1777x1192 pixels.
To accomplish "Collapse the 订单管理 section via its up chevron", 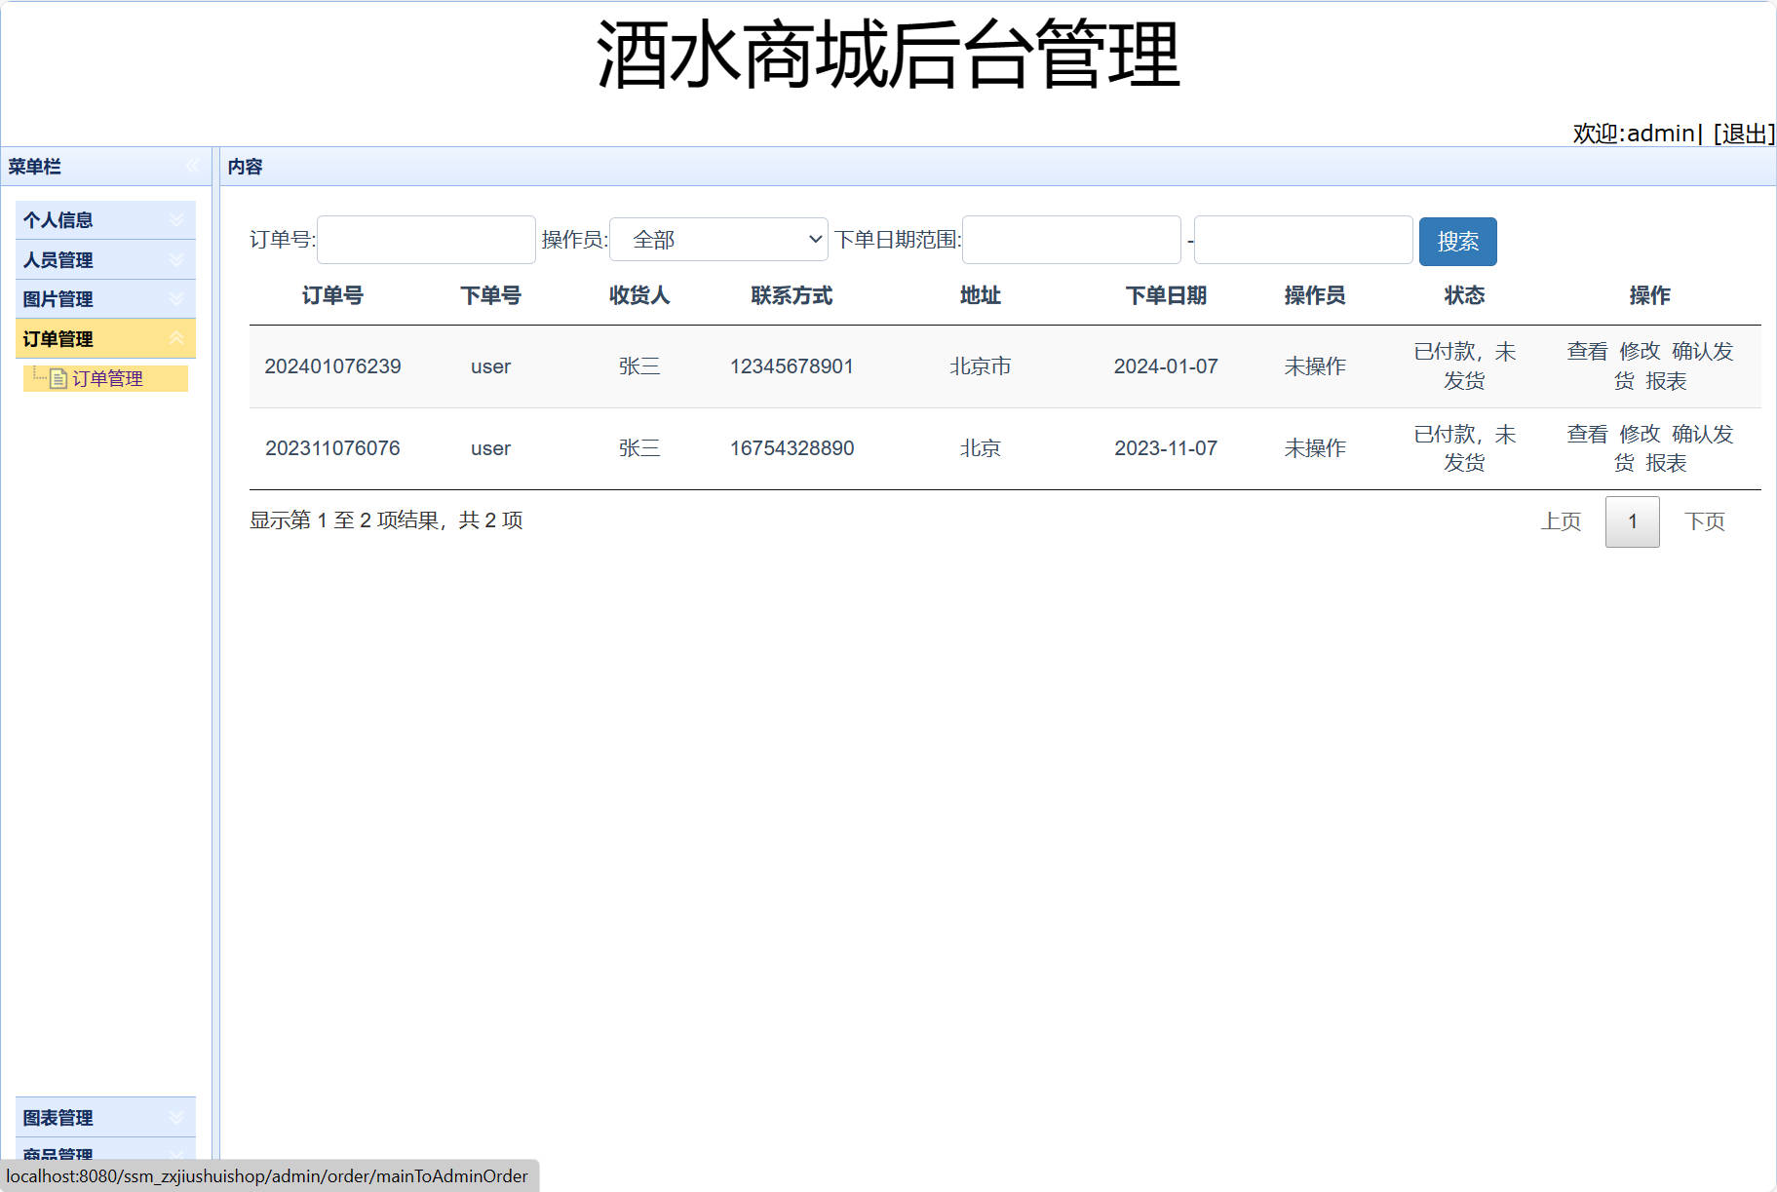I will point(176,338).
